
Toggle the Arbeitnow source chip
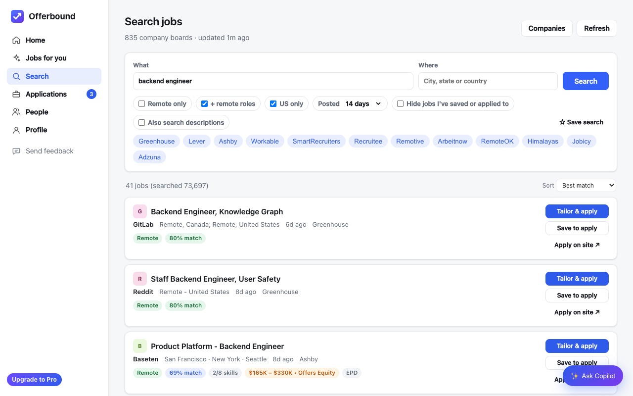pyautogui.click(x=452, y=141)
